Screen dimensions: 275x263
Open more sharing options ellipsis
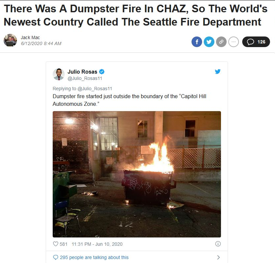[234, 42]
